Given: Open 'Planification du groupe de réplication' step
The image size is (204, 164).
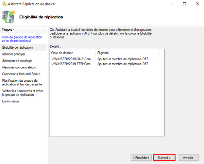Looking at the screenshot, I should point(22,82).
